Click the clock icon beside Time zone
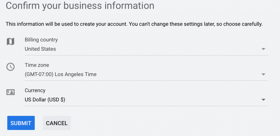Image resolution: width=280 pixels, height=136 pixels. pyautogui.click(x=10, y=67)
